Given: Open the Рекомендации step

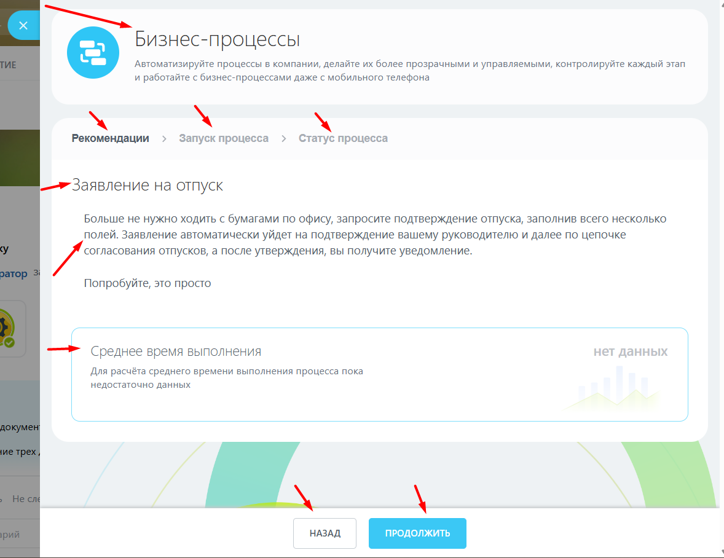Looking at the screenshot, I should [111, 138].
